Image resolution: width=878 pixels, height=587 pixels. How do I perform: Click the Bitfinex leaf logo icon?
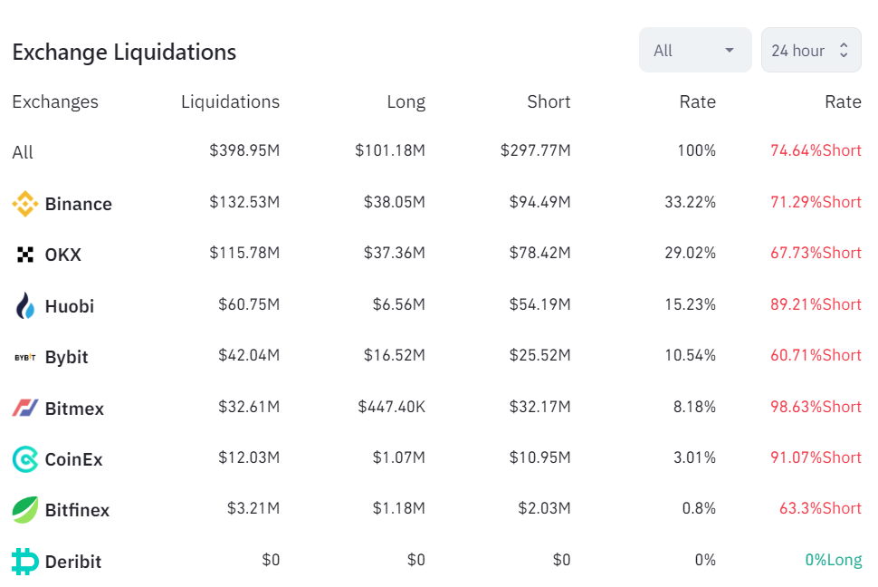(24, 510)
